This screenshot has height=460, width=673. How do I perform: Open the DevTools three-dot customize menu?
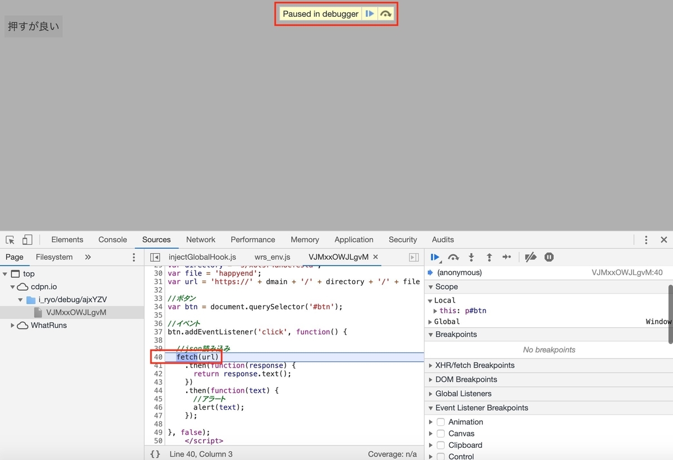[x=646, y=240]
